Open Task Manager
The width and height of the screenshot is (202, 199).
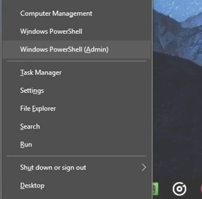coord(77,73)
